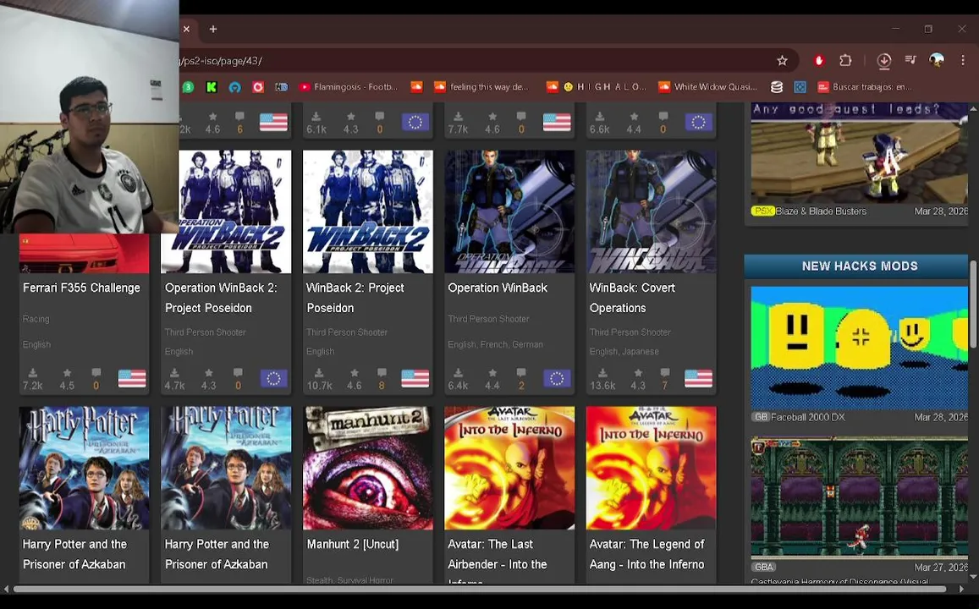Image resolution: width=979 pixels, height=609 pixels.
Task: Click the GBA tag under Castlevania screenshot
Action: click(763, 568)
